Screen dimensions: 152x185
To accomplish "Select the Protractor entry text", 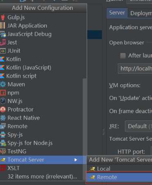I will click(x=21, y=109).
